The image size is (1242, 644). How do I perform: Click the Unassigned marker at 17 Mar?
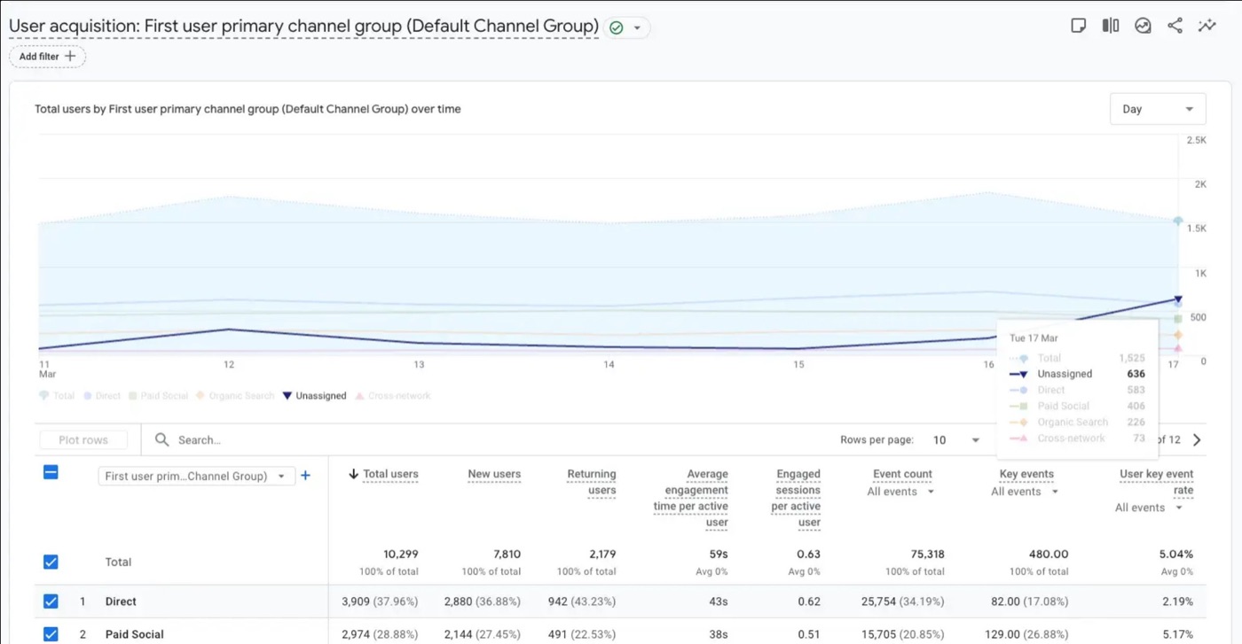(1177, 299)
